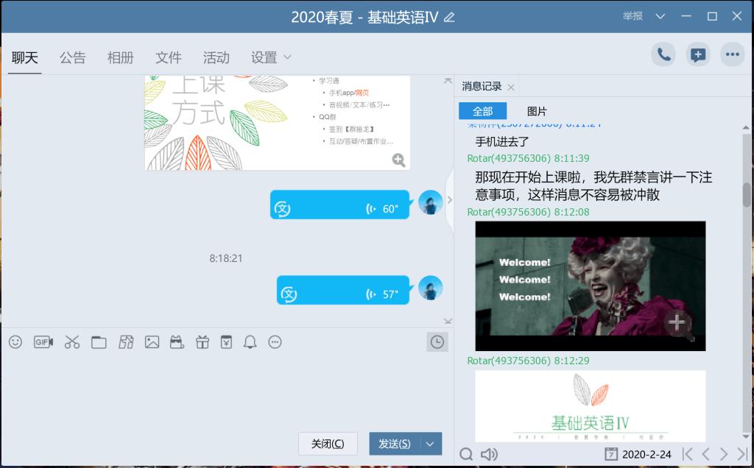Start a group voice call
Viewport: 754px width, 468px height.
(663, 54)
